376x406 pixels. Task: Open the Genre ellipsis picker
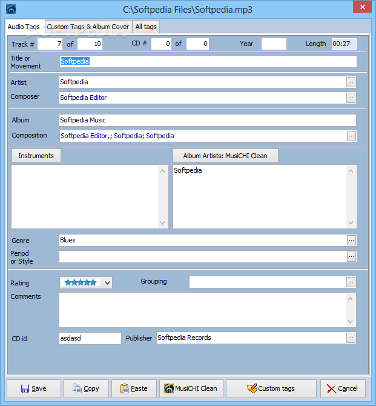(x=351, y=241)
